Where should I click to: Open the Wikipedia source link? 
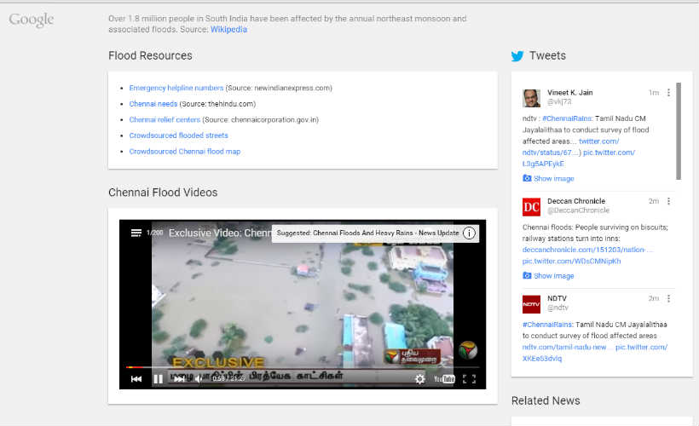coord(228,30)
